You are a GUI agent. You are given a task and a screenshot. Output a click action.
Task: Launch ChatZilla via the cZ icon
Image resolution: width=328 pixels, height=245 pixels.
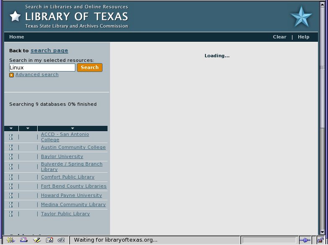tap(61, 240)
